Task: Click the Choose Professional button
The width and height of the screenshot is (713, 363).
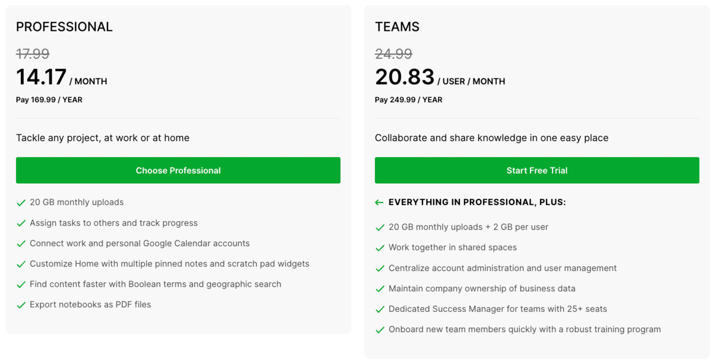Action: [178, 170]
